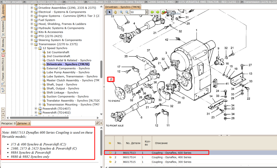Click the Shaft, Output - Synchro page icon
277x168 pixels.
(x=44, y=88)
